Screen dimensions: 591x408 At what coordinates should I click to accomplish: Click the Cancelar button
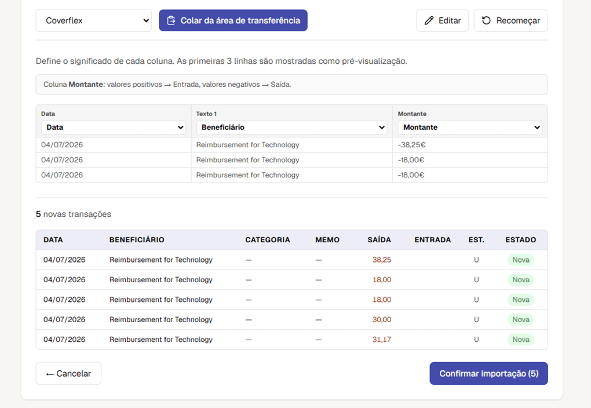(68, 373)
